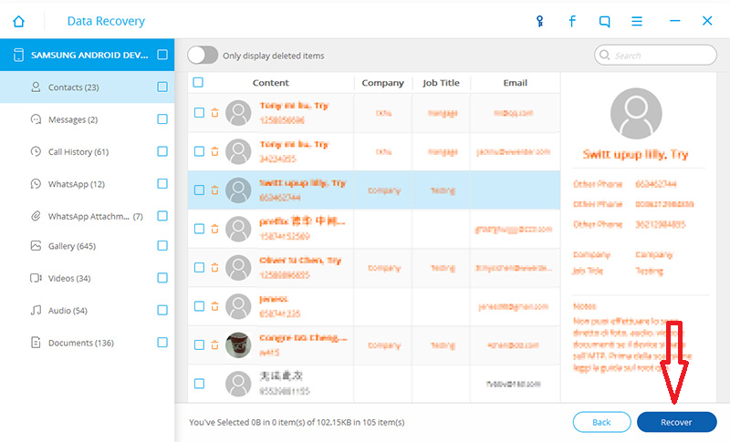Click the Content column header
730x442 pixels.
(270, 83)
